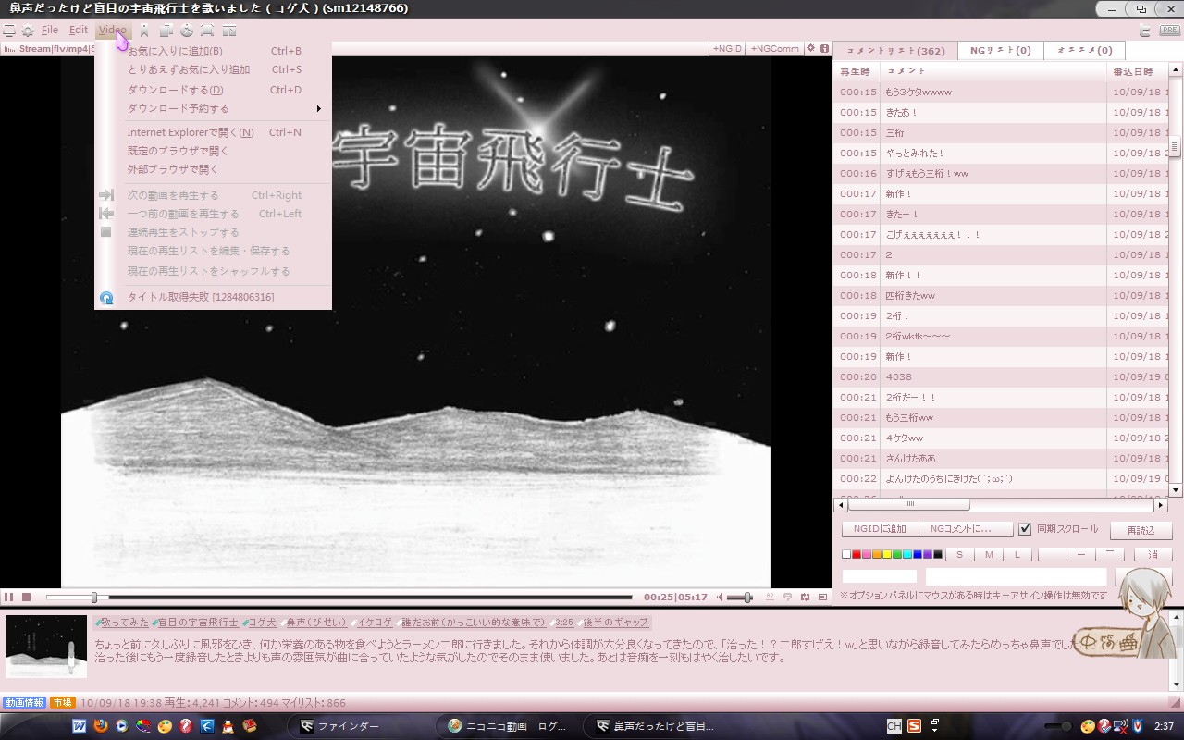
Task: Click the refresh icon beside タイトル取得失敗
Action: (x=106, y=298)
